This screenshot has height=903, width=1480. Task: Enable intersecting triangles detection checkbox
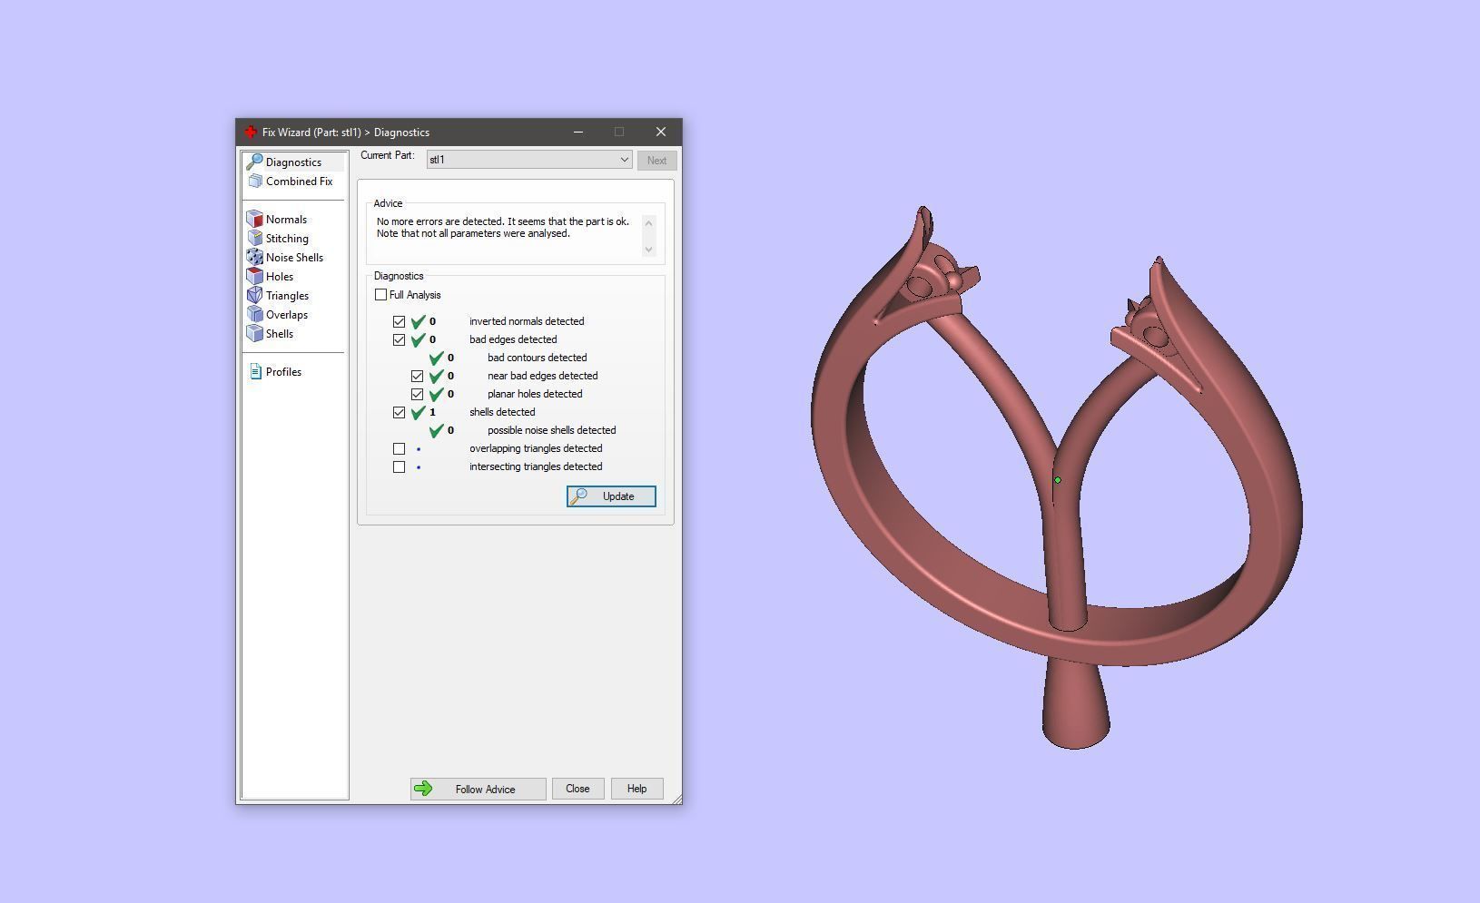399,466
